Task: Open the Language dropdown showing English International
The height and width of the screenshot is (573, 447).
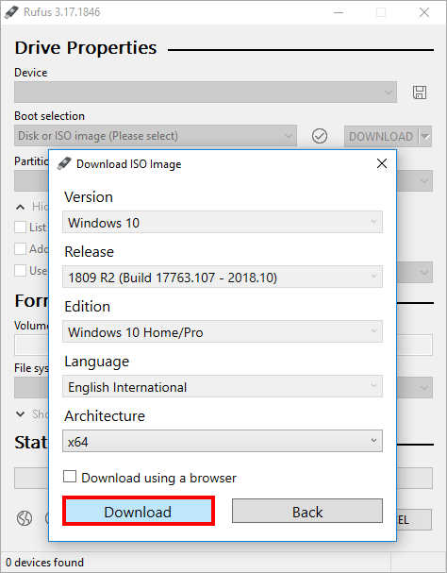Action: (223, 386)
